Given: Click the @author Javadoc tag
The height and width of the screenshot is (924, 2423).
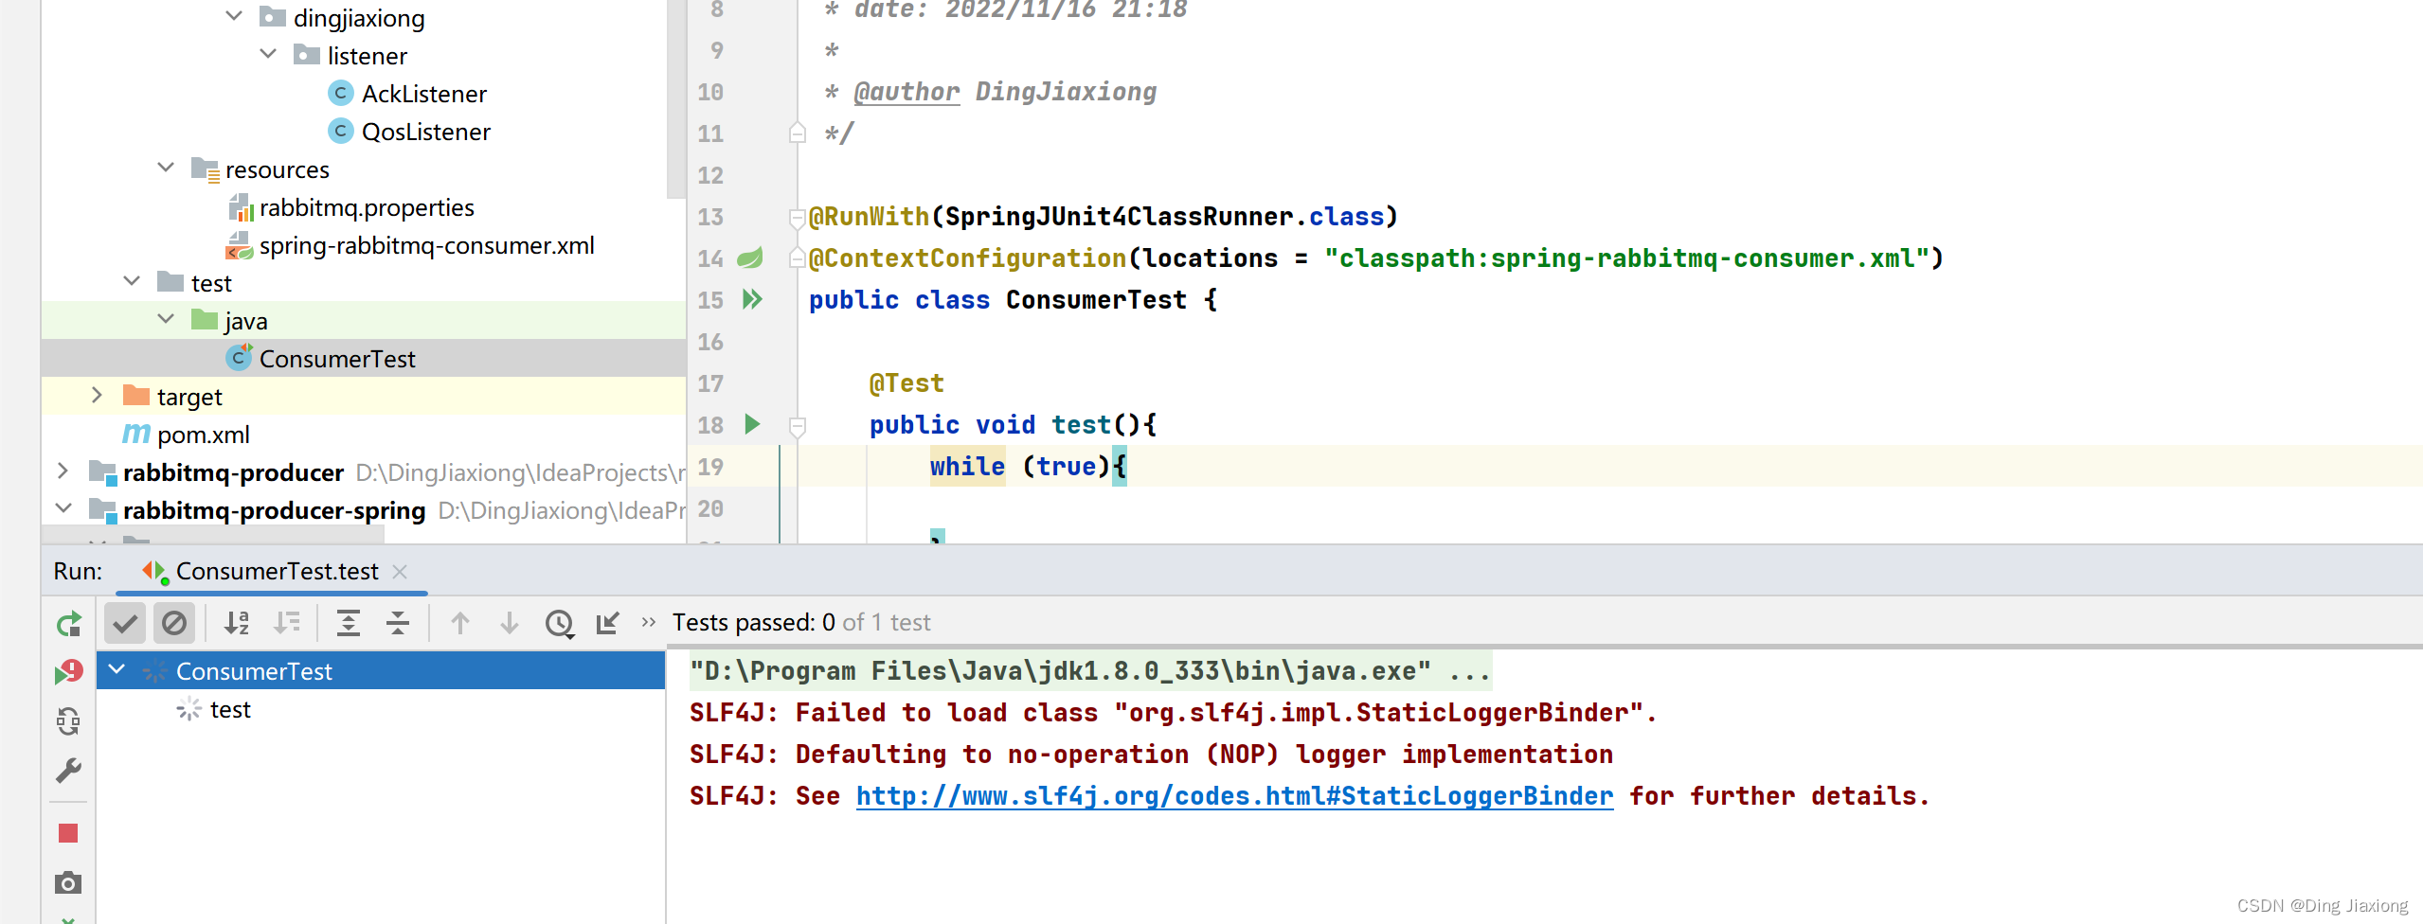Looking at the screenshot, I should [906, 92].
